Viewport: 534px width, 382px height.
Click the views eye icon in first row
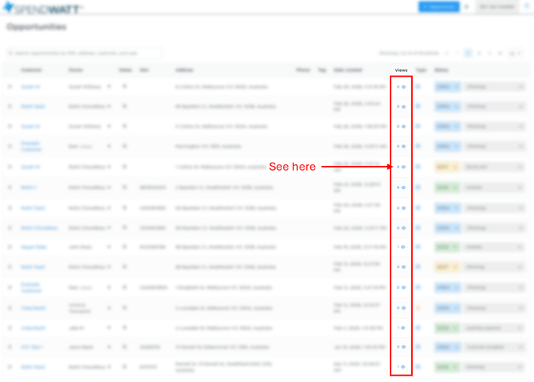pyautogui.click(x=403, y=87)
